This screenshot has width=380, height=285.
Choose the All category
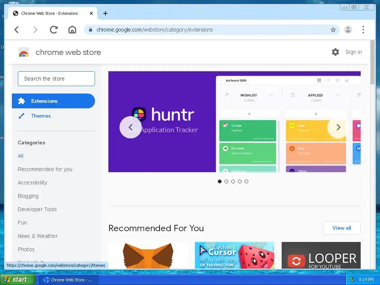(x=21, y=156)
